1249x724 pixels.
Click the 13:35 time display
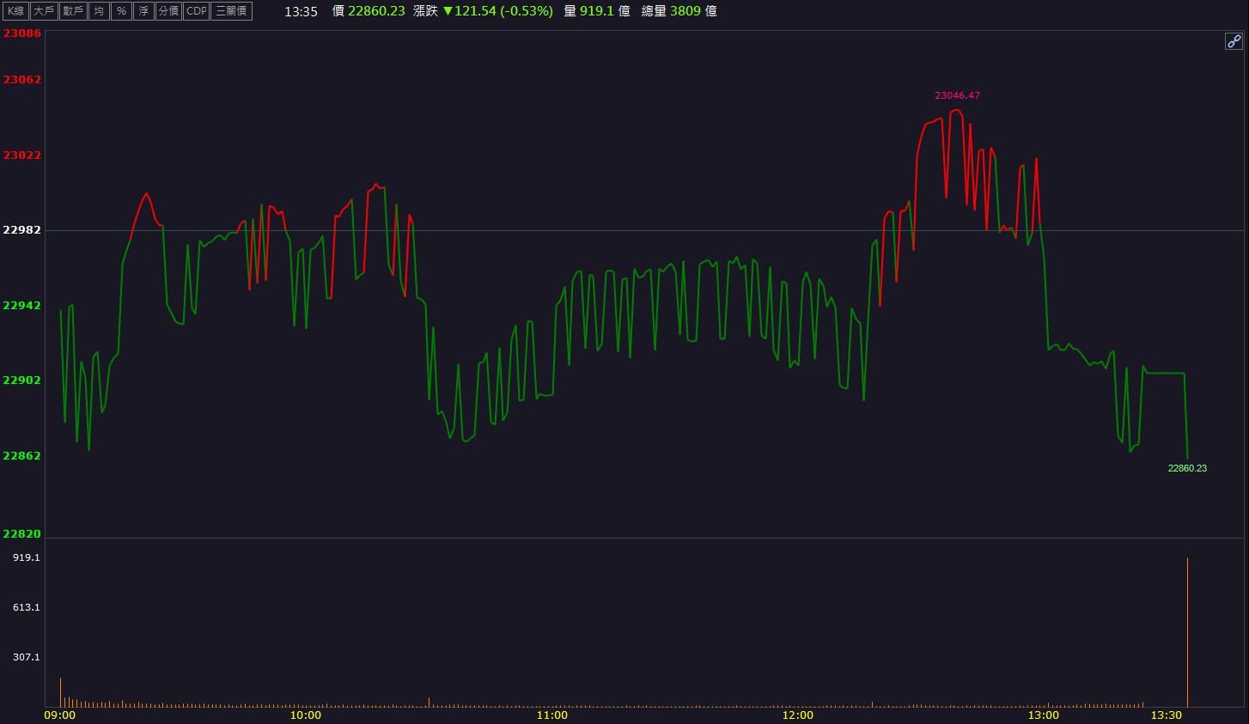301,11
